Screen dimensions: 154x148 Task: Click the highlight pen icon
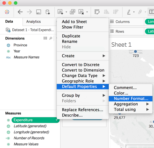tap(129, 12)
